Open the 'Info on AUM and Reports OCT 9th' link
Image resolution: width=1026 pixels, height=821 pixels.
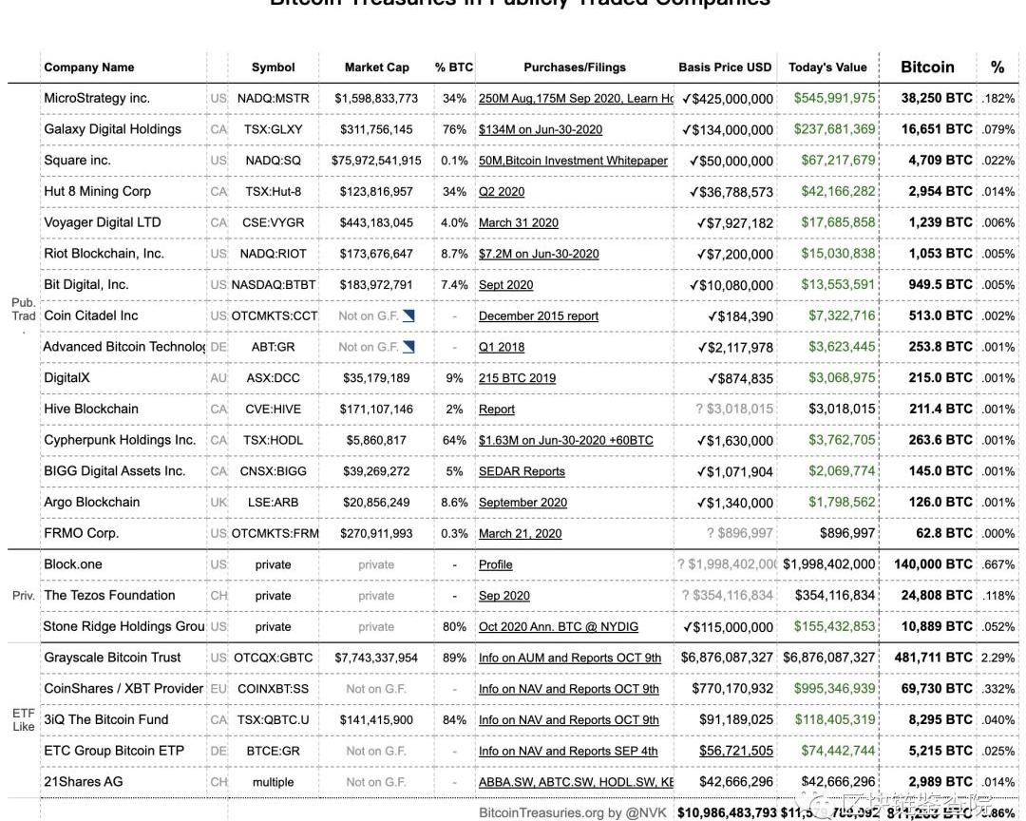[570, 658]
